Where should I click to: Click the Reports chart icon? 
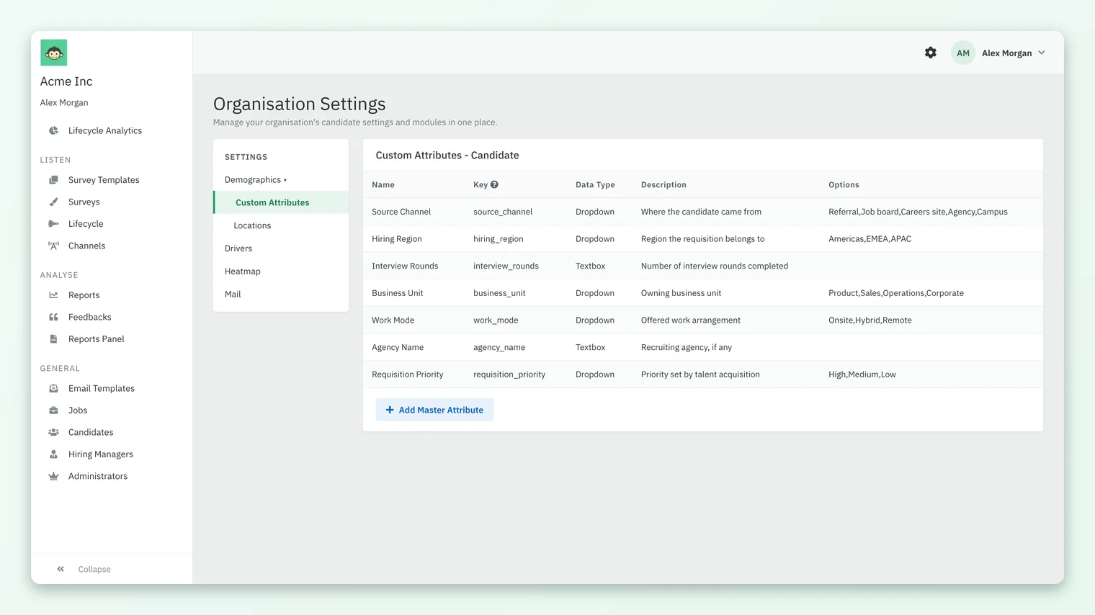pos(53,295)
